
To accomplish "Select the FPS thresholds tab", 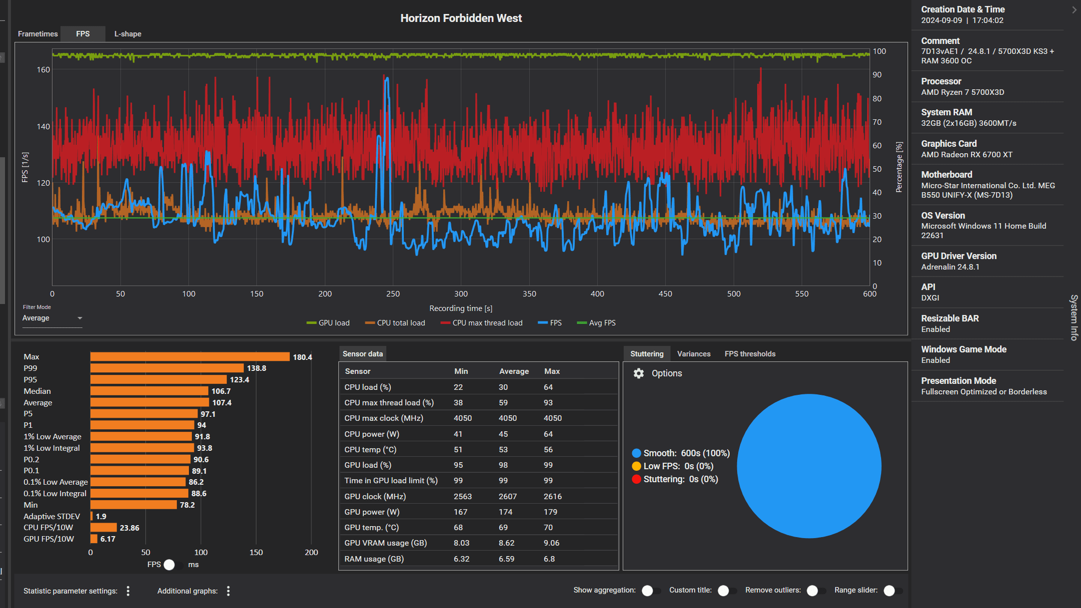I will pyautogui.click(x=750, y=354).
